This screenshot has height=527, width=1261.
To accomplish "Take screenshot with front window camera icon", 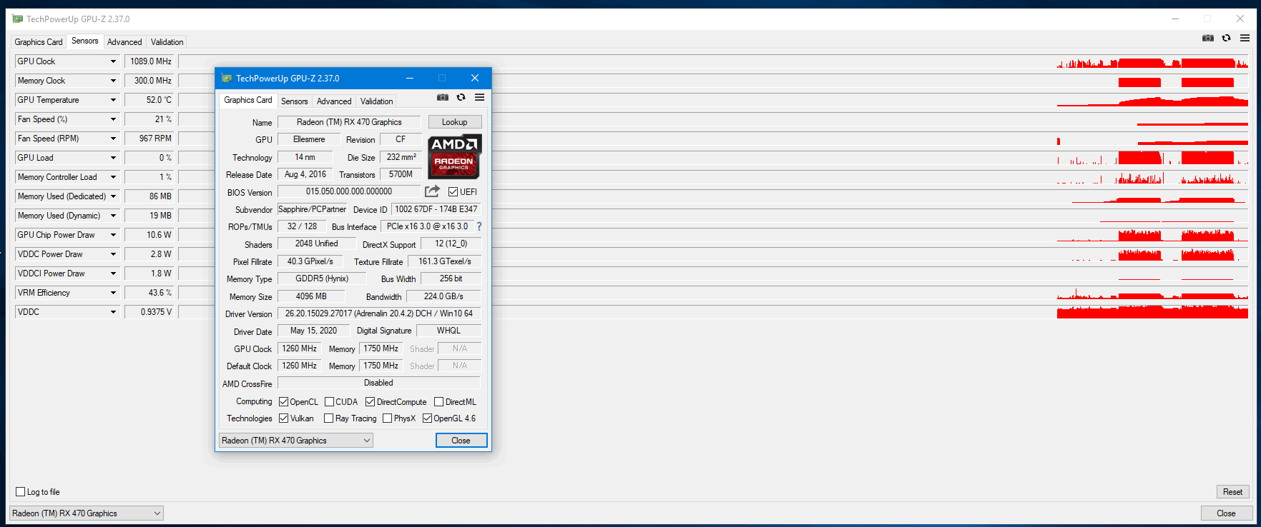I will [443, 97].
